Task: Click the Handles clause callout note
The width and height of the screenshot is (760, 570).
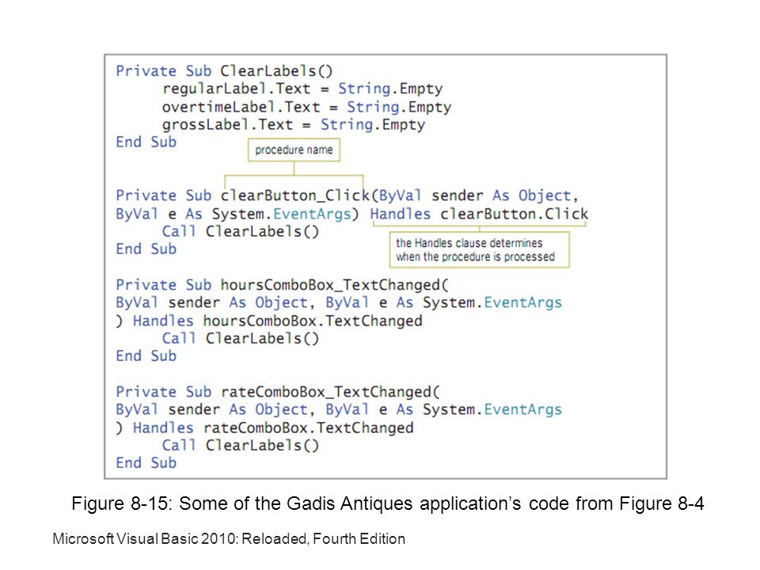Action: [480, 249]
